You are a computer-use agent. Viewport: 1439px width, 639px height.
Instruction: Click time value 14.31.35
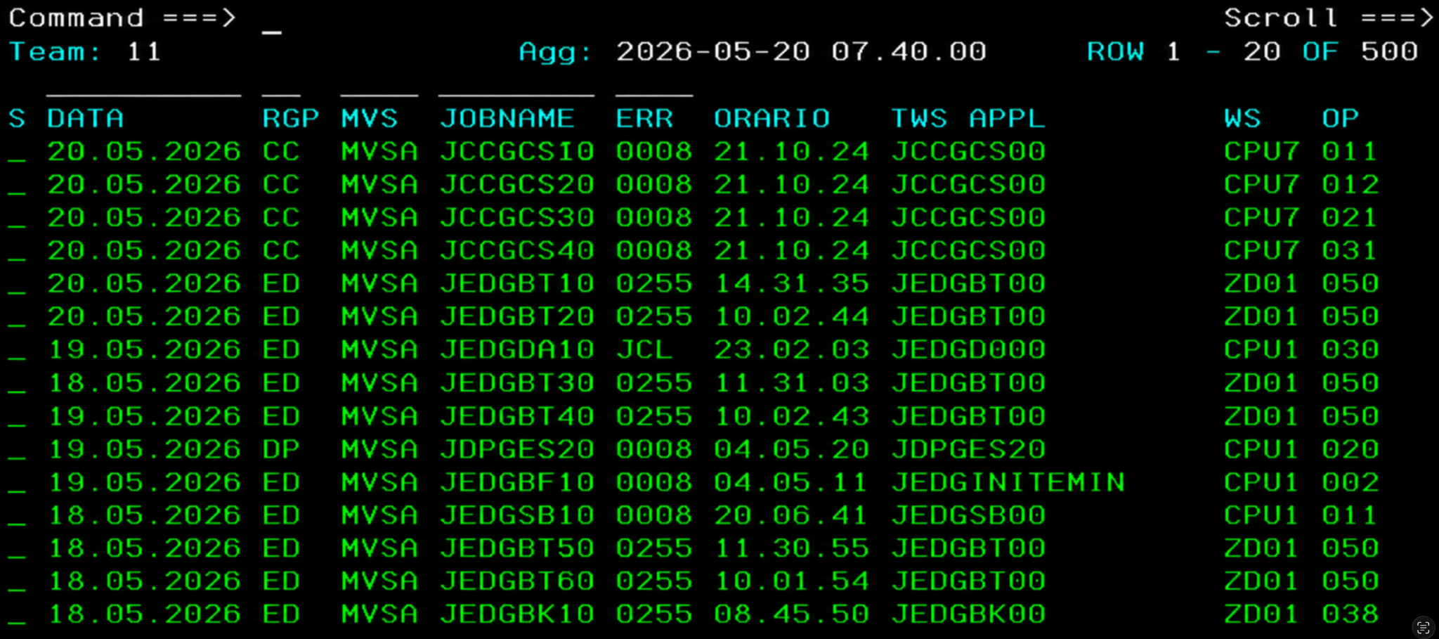pyautogui.click(x=792, y=284)
